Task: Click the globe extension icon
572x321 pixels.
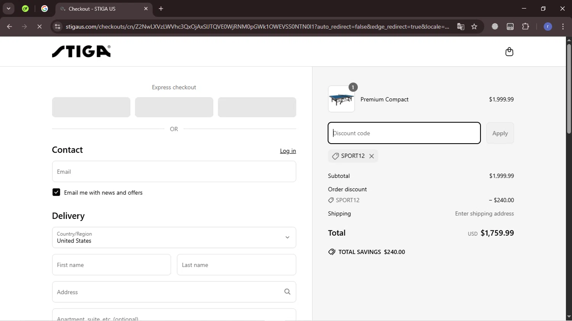Action: tap(495, 27)
